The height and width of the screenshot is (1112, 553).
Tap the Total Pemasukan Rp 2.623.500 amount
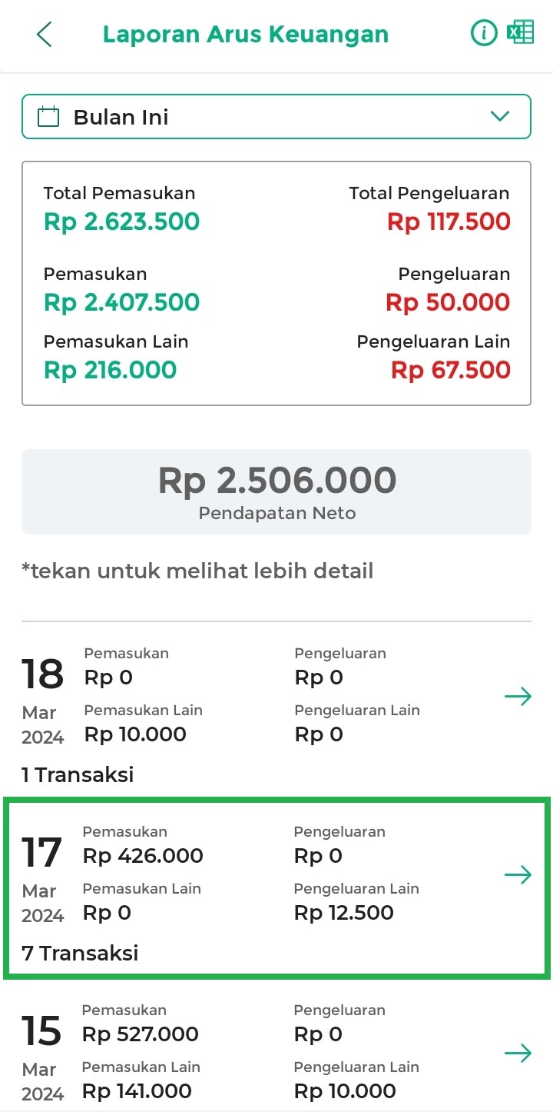(121, 221)
